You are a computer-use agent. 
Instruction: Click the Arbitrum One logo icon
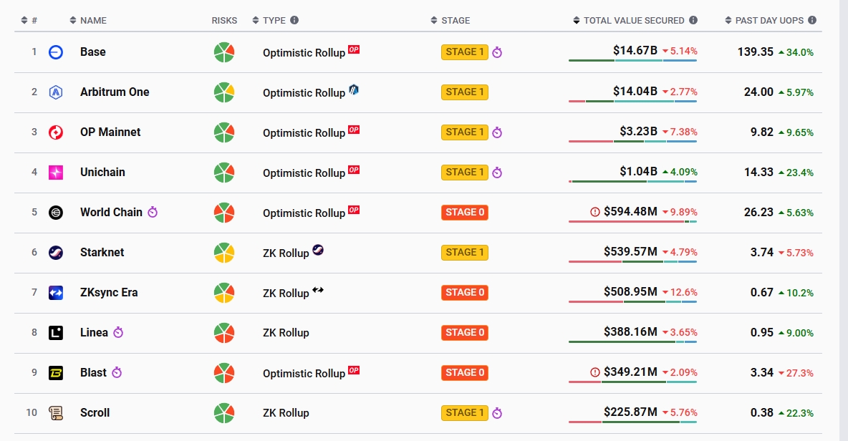pyautogui.click(x=56, y=92)
